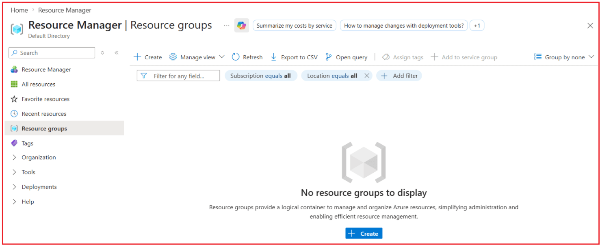This screenshot has height=245, width=600.
Task: Open the Summarize my costs by service suggestion
Action: pos(293,25)
